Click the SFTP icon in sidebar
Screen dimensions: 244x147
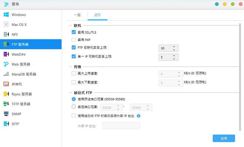(6, 124)
